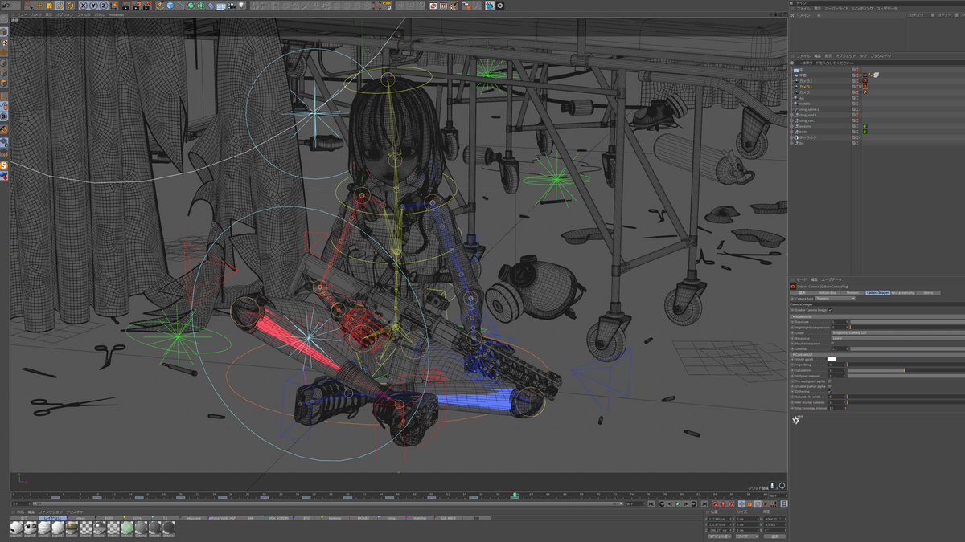Screen dimensions: 965x542
Task: Switch to the Motion Blur tab
Action: click(827, 293)
